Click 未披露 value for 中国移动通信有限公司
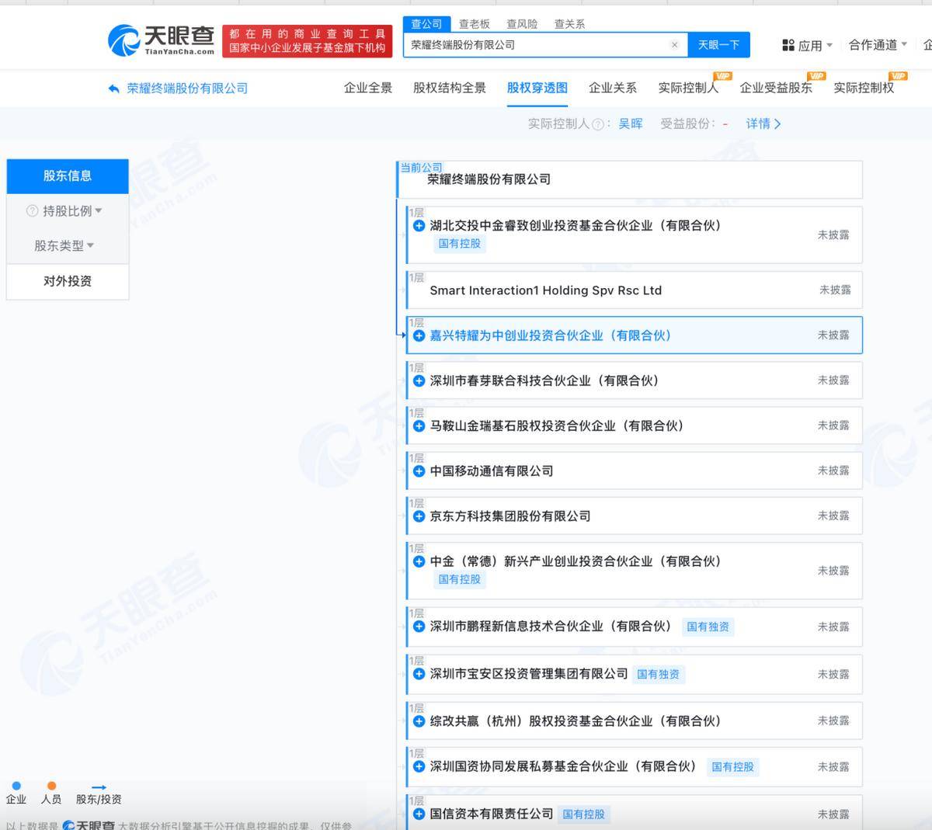 click(833, 471)
